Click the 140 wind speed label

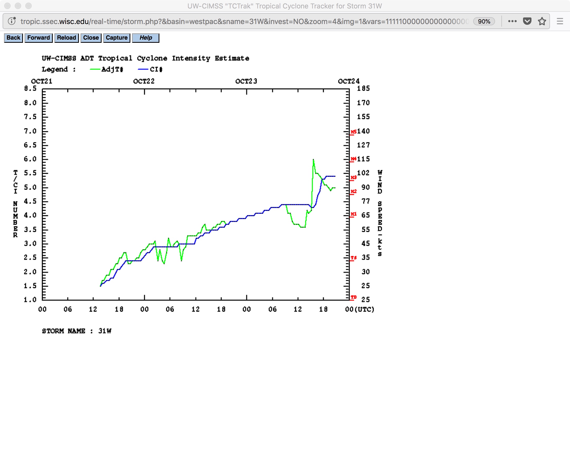pyautogui.click(x=363, y=131)
